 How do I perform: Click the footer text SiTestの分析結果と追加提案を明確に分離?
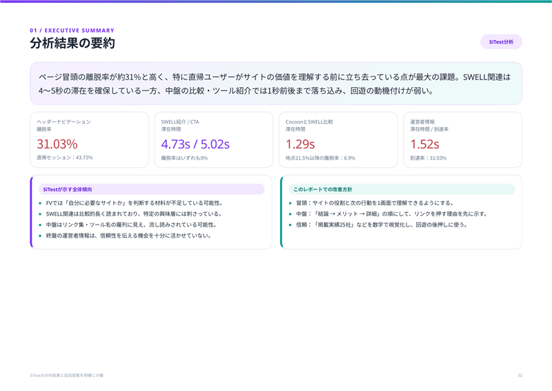tap(66, 376)
